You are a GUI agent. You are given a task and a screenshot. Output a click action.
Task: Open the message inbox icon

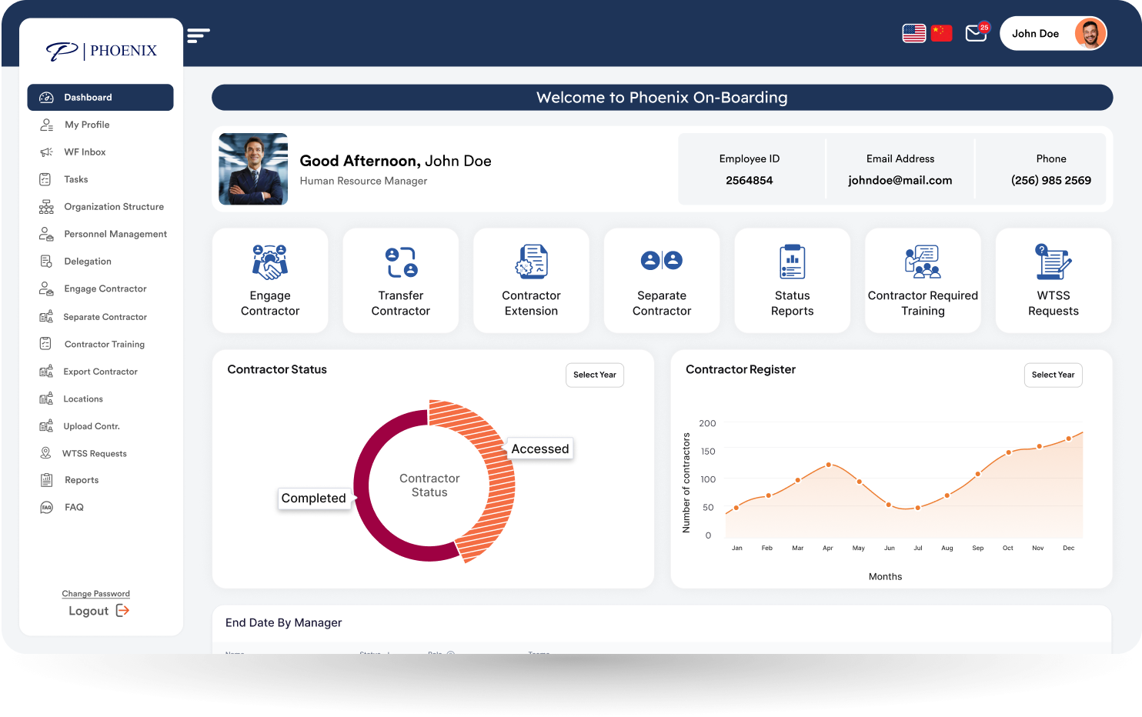pyautogui.click(x=975, y=33)
